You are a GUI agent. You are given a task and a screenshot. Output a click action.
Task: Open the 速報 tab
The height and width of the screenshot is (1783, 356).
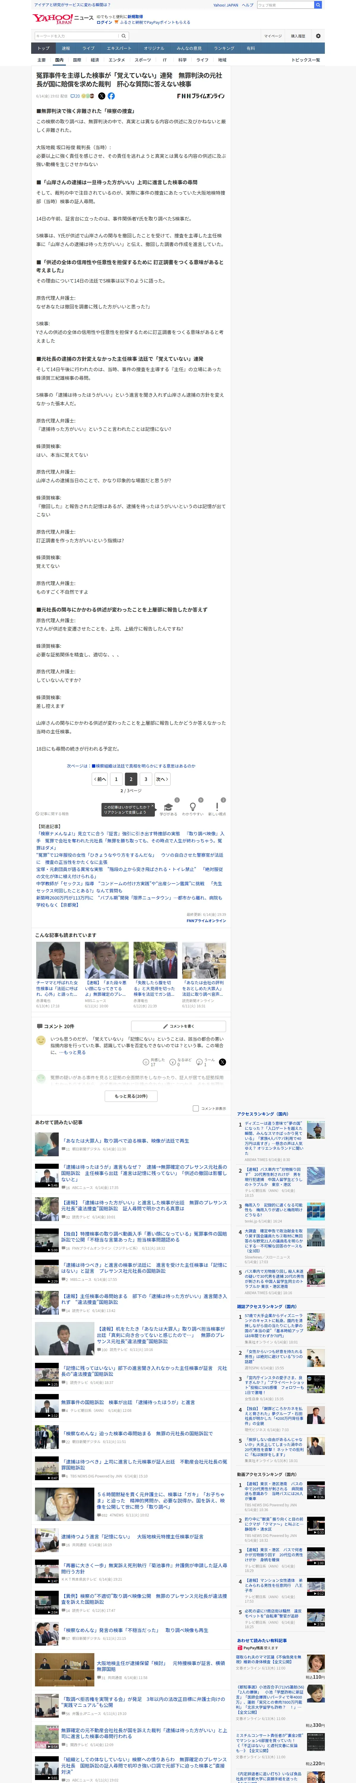coord(66,48)
